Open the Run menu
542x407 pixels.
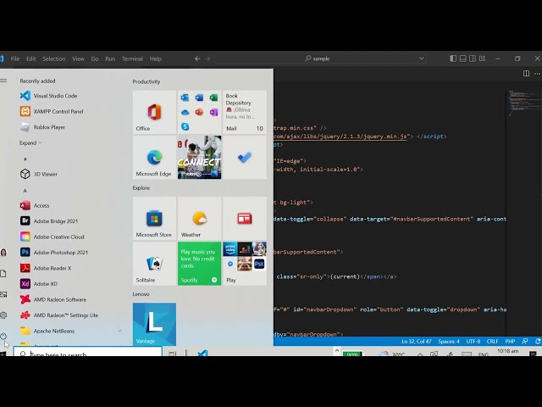point(110,59)
